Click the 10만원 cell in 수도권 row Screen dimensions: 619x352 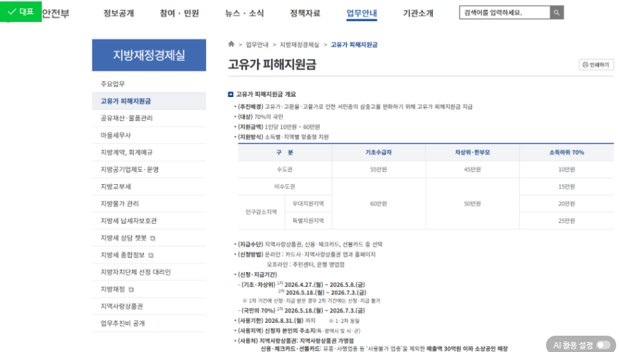[567, 170]
